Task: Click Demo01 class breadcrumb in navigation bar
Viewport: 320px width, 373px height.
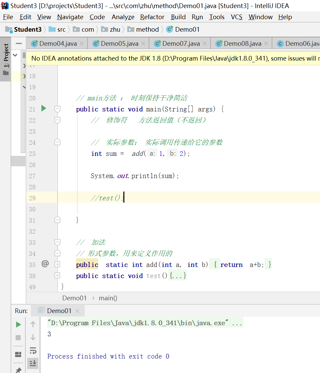Action: [183, 30]
